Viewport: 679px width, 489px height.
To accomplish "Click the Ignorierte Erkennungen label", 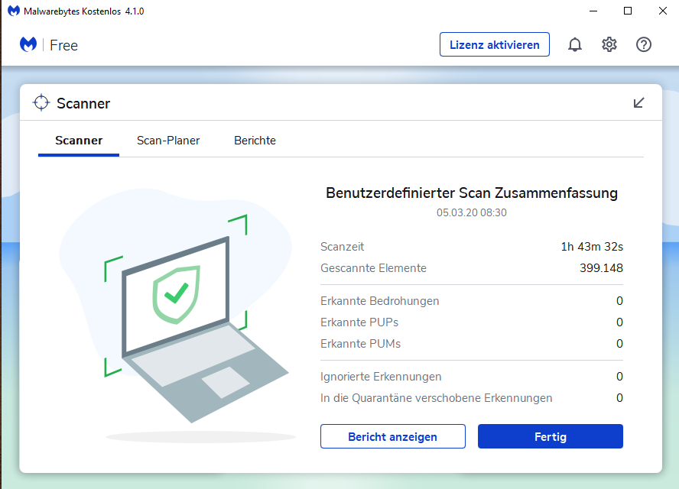I will pos(381,377).
